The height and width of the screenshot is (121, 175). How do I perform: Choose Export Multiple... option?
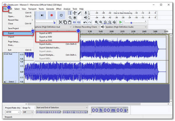coord(57,55)
